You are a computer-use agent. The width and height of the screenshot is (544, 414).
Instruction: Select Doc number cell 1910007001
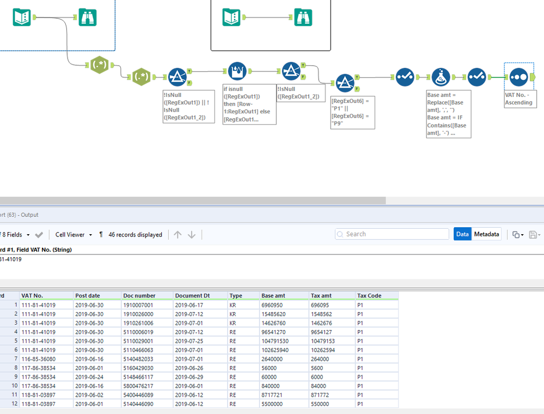[148, 305]
